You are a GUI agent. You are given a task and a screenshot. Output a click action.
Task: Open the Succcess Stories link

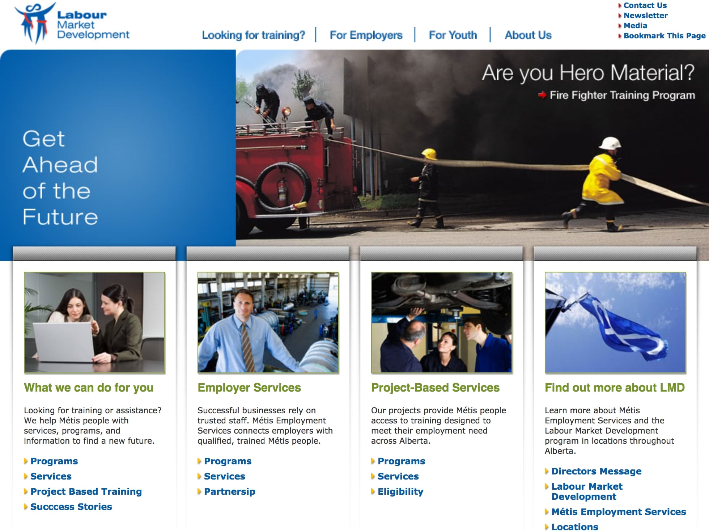tap(71, 507)
